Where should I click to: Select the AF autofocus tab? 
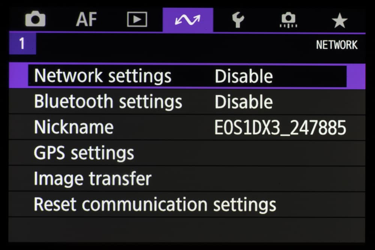(86, 19)
